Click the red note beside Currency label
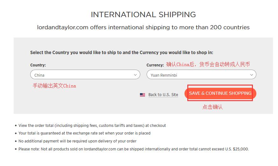The image size is (278, 166). pyautogui.click(x=208, y=65)
